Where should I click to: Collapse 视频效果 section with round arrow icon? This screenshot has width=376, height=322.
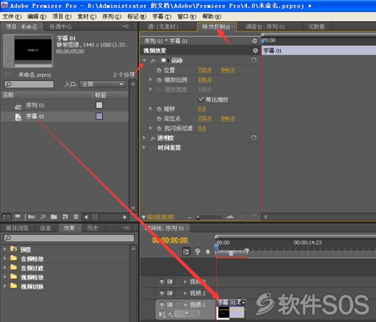click(256, 51)
